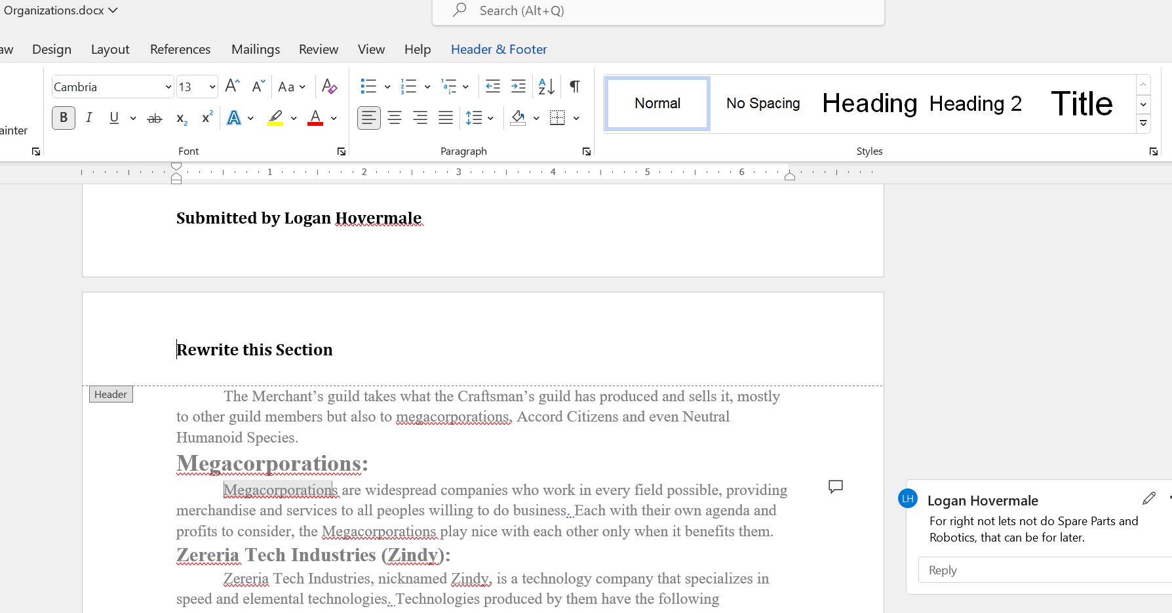This screenshot has height=613, width=1172.
Task: Increase font size with Grow Font icon
Action: pyautogui.click(x=232, y=87)
